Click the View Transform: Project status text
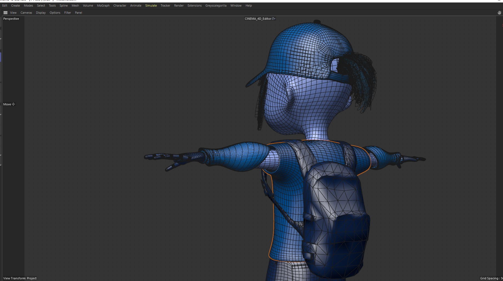The image size is (503, 281). tap(20, 278)
